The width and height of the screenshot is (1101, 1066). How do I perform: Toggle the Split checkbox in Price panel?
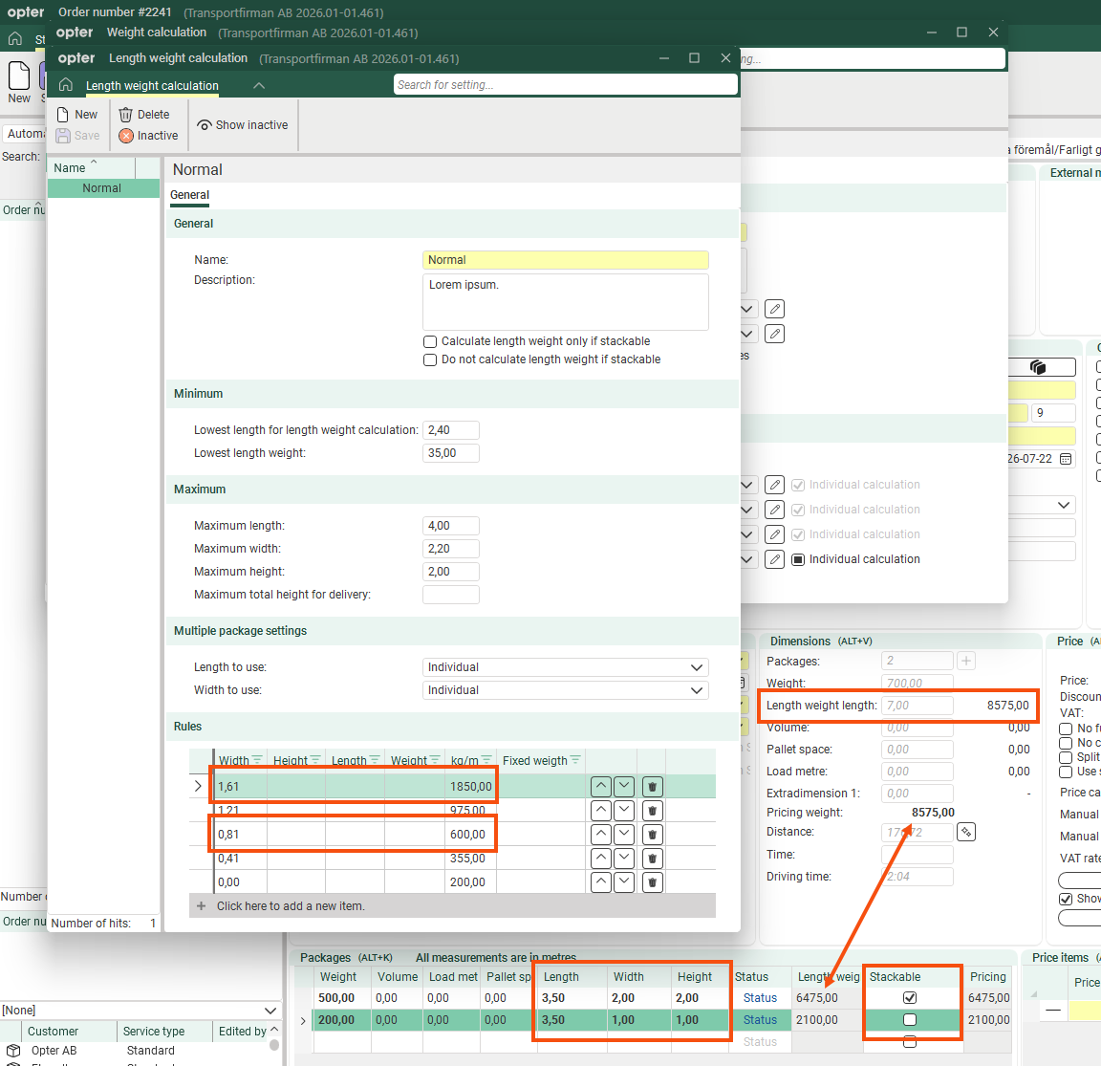click(1066, 757)
